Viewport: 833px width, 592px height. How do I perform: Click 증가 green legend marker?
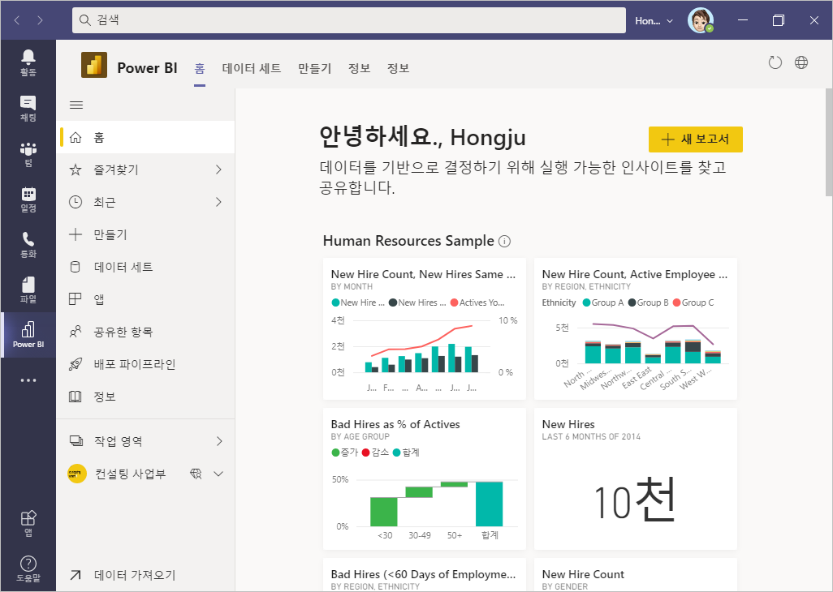pos(335,453)
